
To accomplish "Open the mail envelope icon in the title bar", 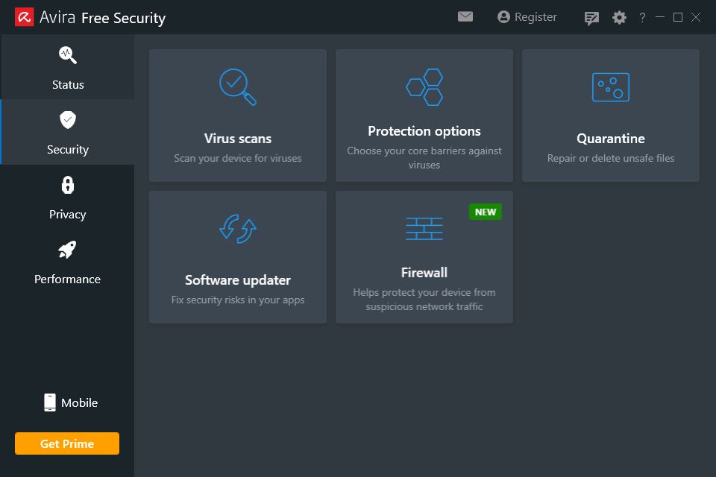I will tap(465, 17).
